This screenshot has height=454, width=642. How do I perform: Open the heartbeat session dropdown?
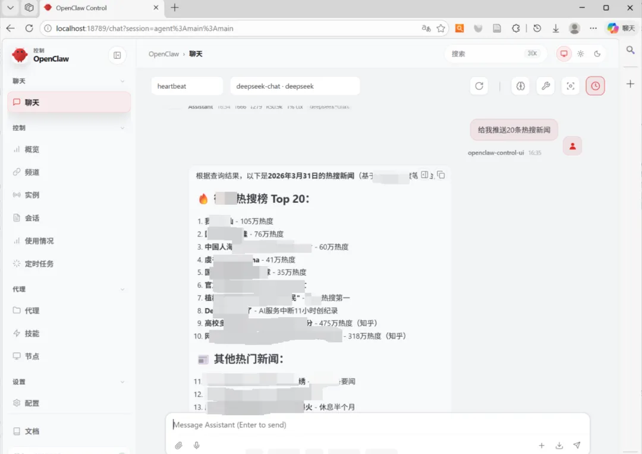tap(187, 86)
